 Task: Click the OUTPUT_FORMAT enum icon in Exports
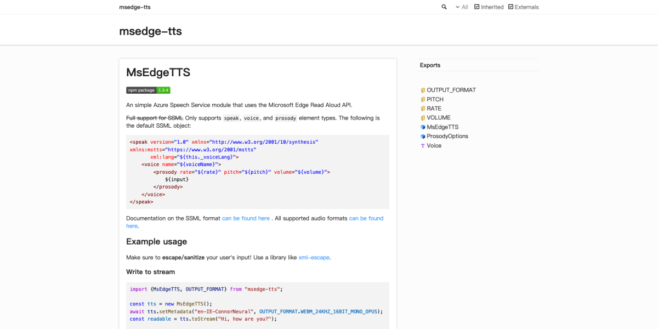coord(423,90)
